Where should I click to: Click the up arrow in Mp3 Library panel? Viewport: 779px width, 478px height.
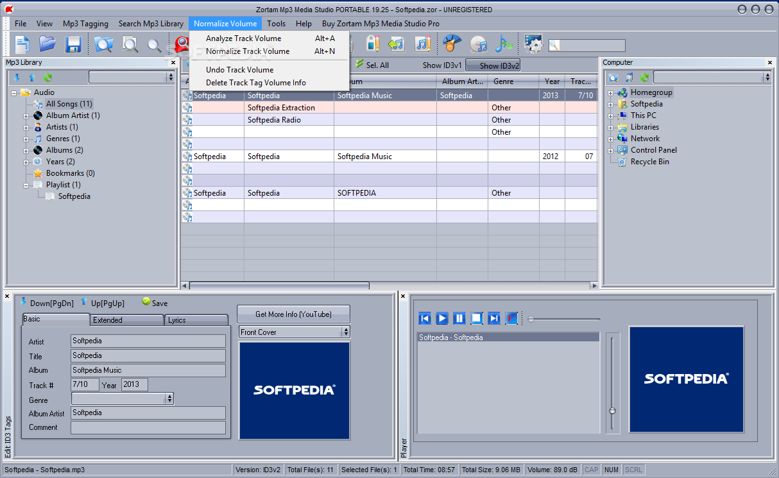[31, 78]
